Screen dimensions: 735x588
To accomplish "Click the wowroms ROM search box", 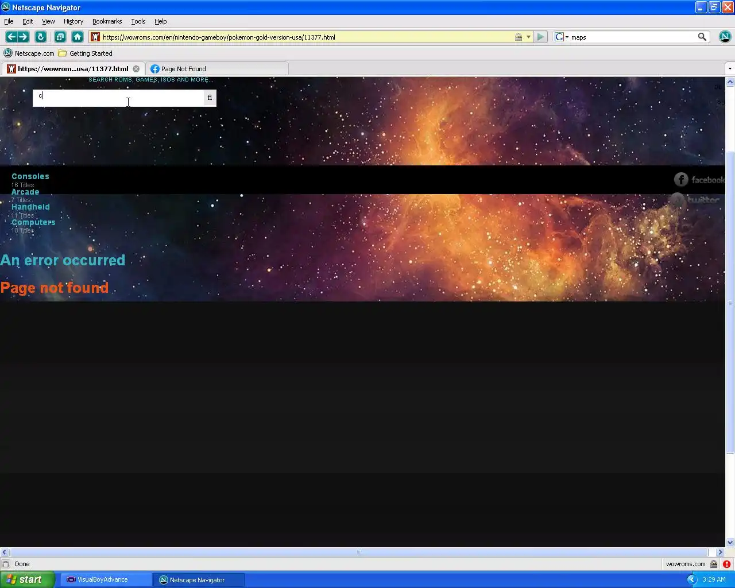I will point(118,98).
